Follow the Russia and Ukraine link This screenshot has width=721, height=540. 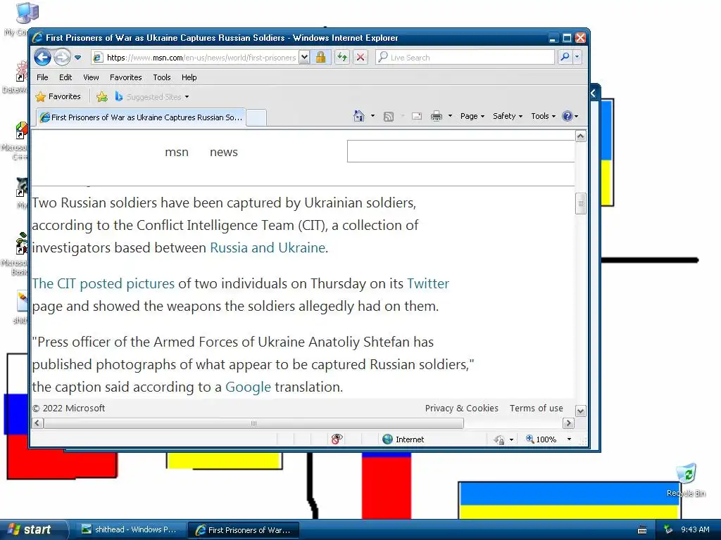coord(269,247)
